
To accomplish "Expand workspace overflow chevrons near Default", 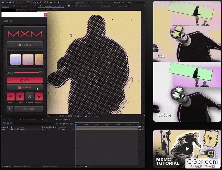I will (x=115, y=3).
